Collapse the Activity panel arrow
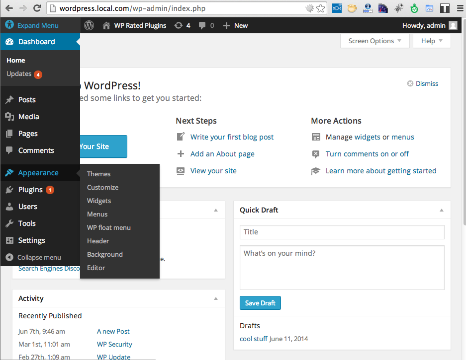Screen dimensions: 466x360 point(216,298)
